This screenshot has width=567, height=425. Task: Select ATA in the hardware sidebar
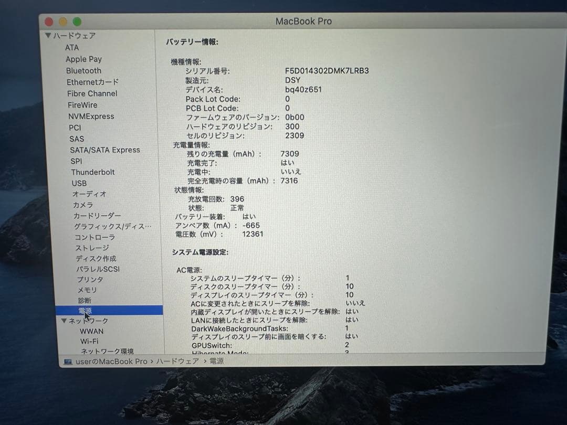point(72,47)
